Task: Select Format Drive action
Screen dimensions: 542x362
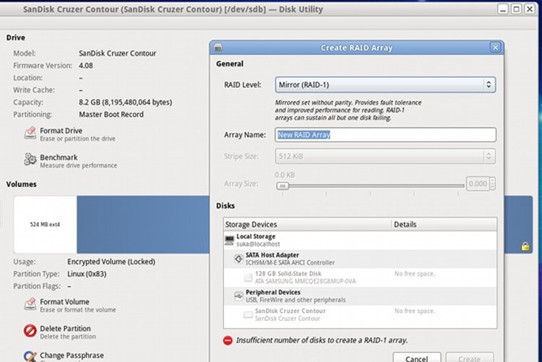Action: tap(70, 134)
